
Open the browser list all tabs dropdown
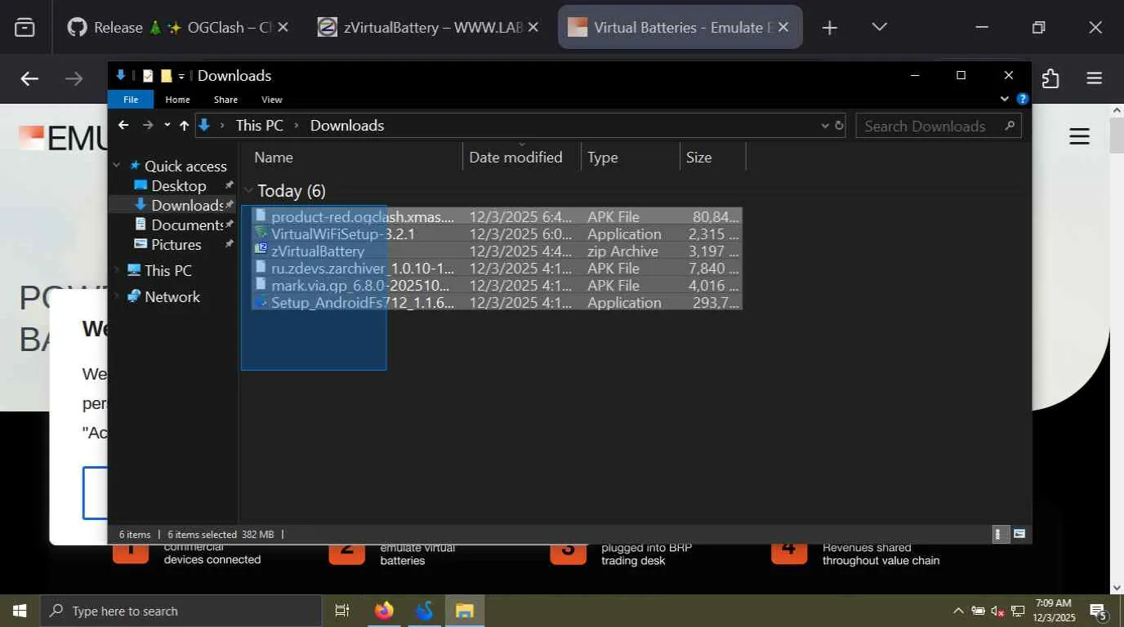pos(879,27)
